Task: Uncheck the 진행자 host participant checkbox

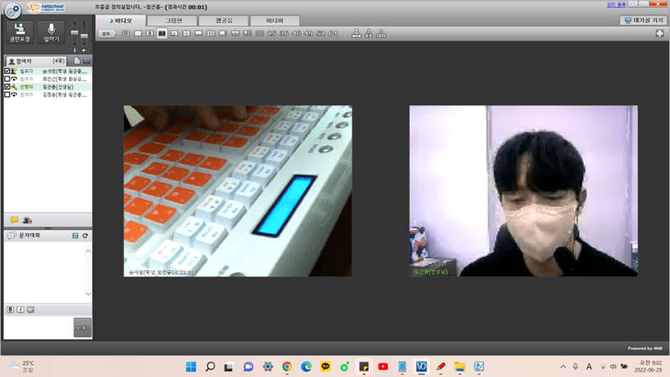Action: [x=7, y=87]
